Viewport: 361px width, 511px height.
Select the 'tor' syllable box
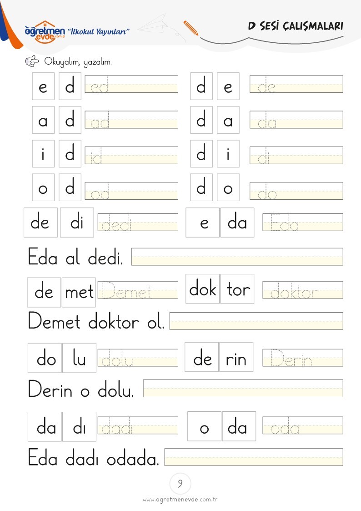(x=237, y=289)
